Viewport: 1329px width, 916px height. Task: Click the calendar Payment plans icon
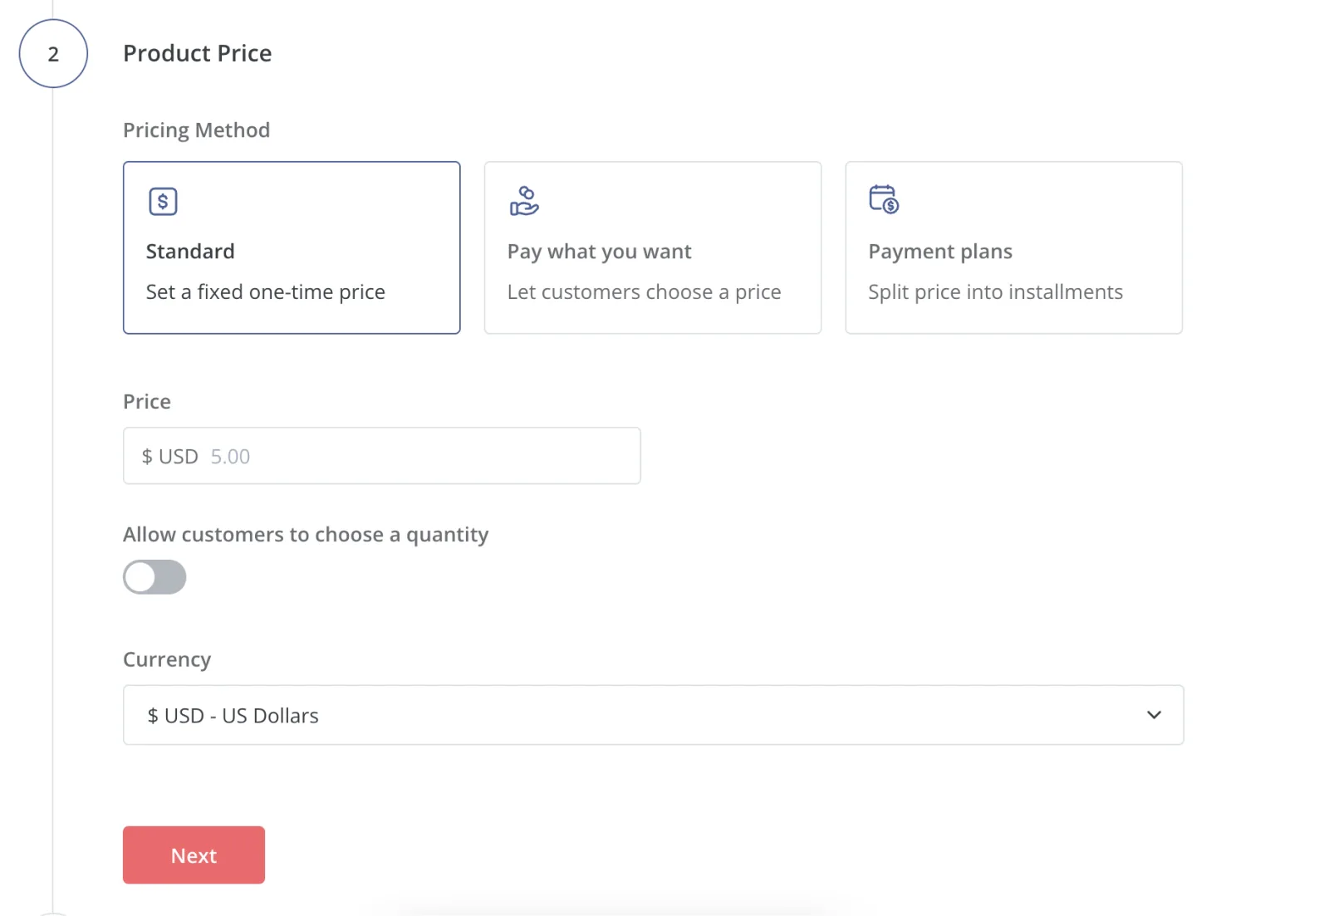tap(884, 199)
